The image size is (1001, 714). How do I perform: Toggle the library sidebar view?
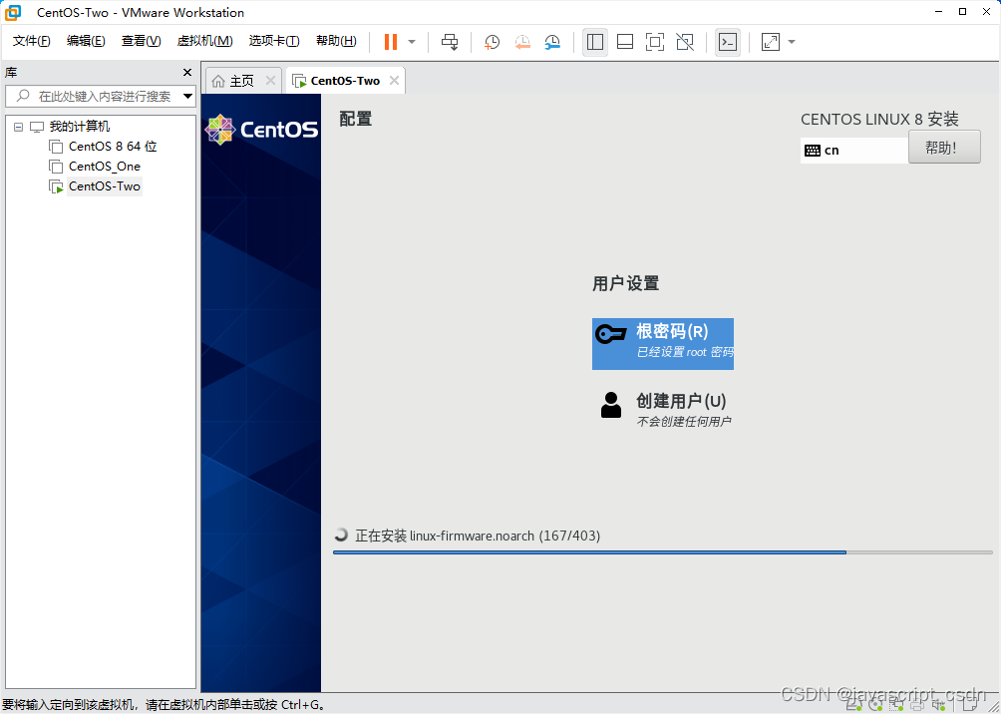coord(595,42)
